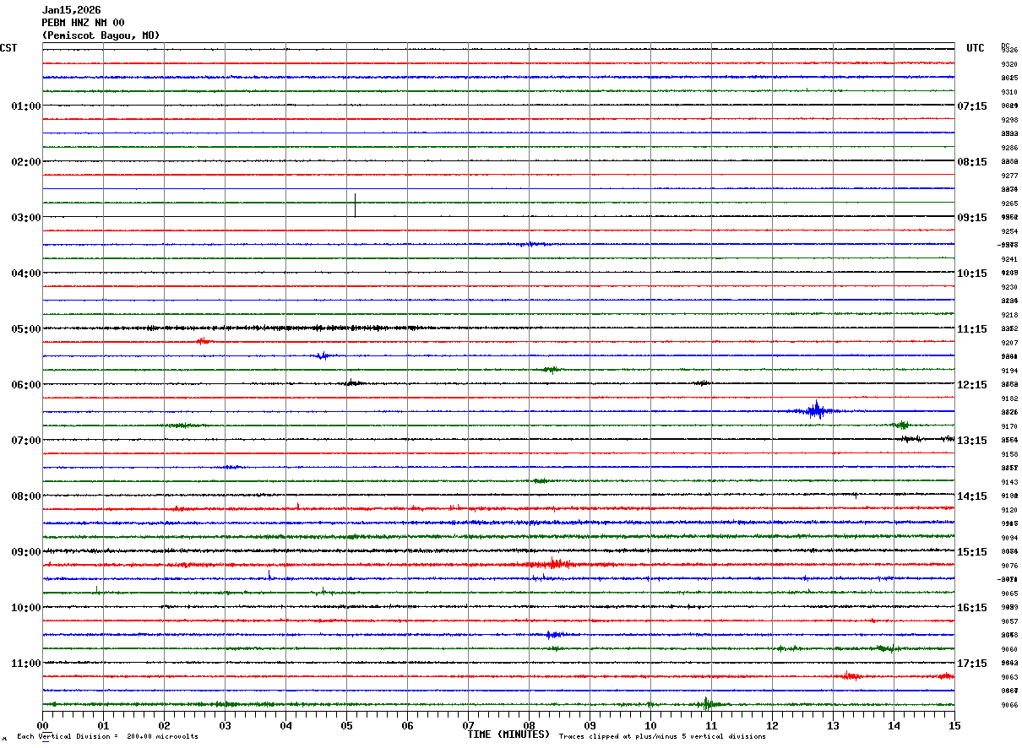1022x748 pixels.
Task: Click minute tick label "15" on time axis
Action: [954, 725]
